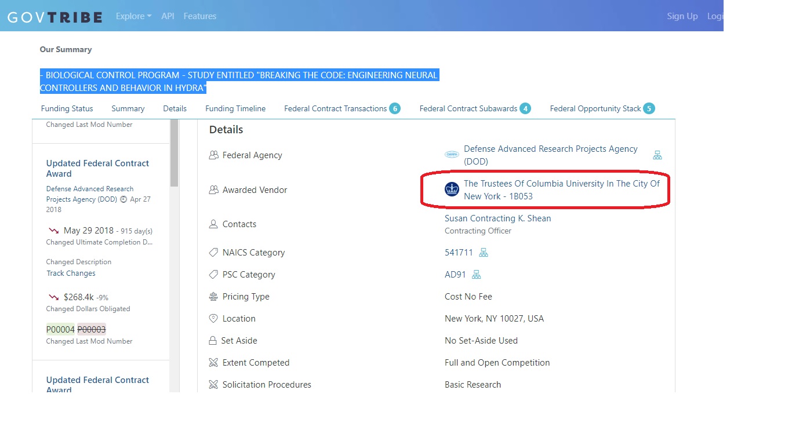Click the Columbia University crown logo
This screenshot has width=792, height=445.
(452, 189)
